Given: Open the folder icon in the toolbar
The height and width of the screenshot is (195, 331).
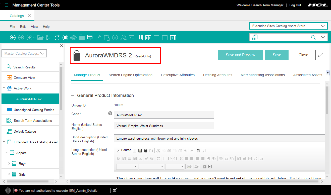Looking at the screenshot, I should 40,37.
